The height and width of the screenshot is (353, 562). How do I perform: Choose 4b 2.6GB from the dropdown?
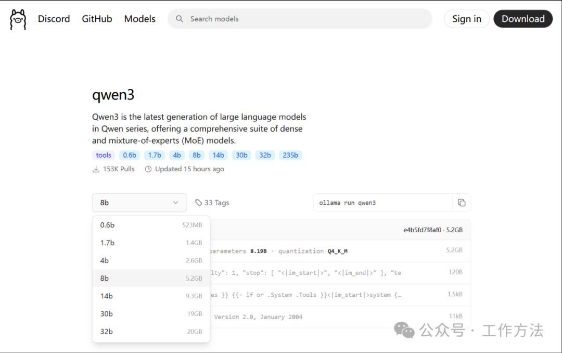tap(151, 260)
